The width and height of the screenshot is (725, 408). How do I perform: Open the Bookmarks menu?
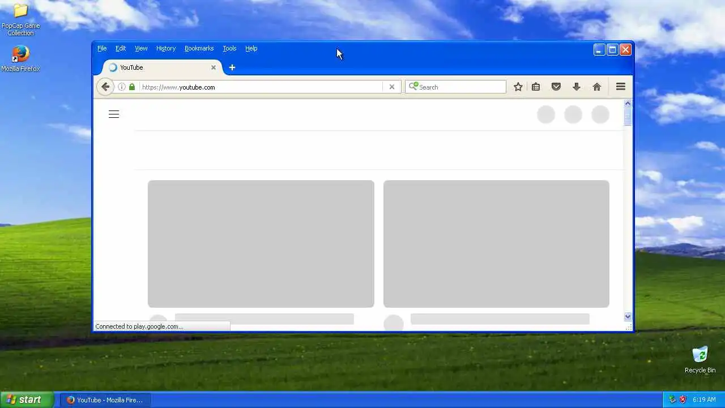pyautogui.click(x=199, y=49)
